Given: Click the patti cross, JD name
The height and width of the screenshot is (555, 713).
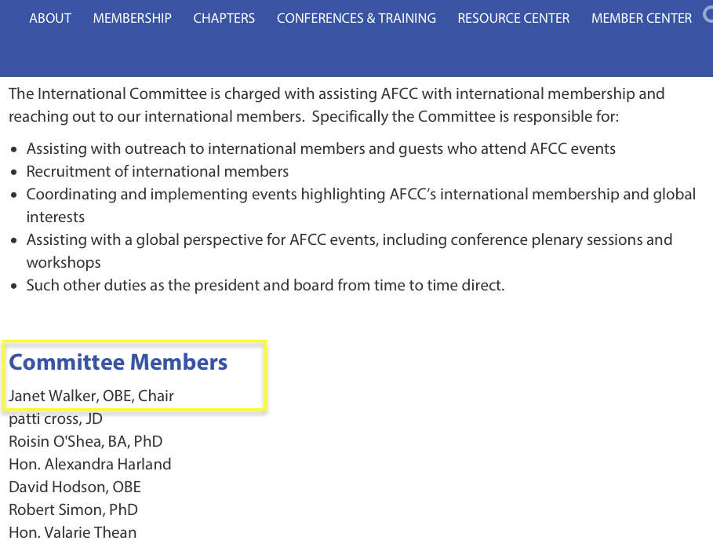Looking at the screenshot, I should 56,418.
